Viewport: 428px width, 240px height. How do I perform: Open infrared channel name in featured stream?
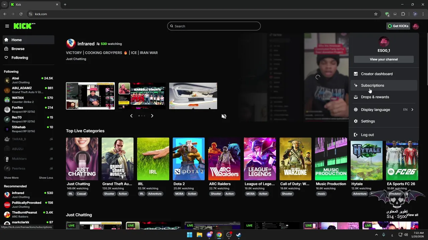coord(86,44)
